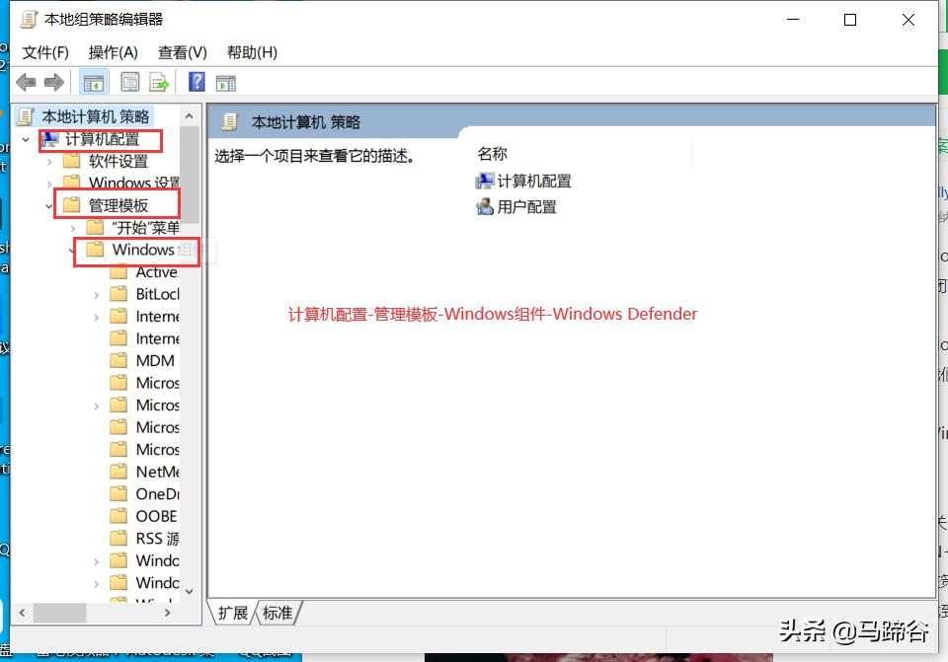Click the Back navigation arrow
Screen dimensions: 948x662
point(26,82)
